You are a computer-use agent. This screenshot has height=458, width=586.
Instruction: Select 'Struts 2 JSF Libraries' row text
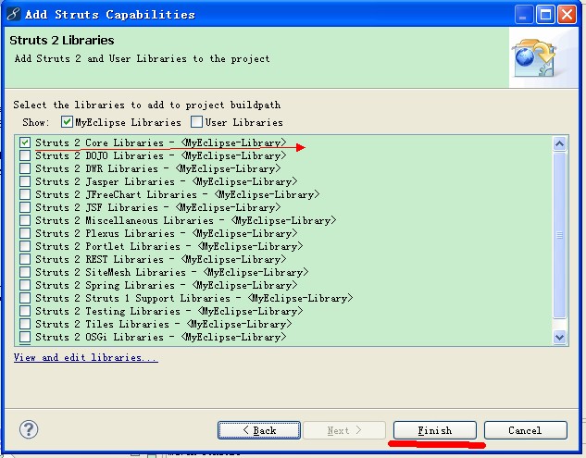point(157,207)
